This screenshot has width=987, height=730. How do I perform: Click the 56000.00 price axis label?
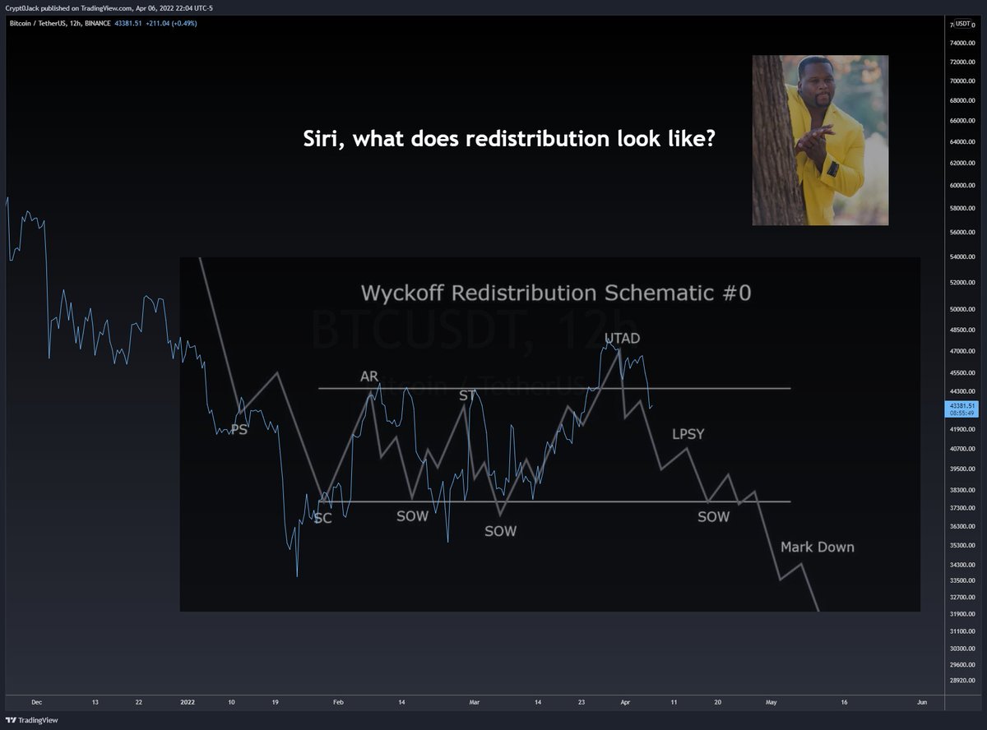pos(962,233)
